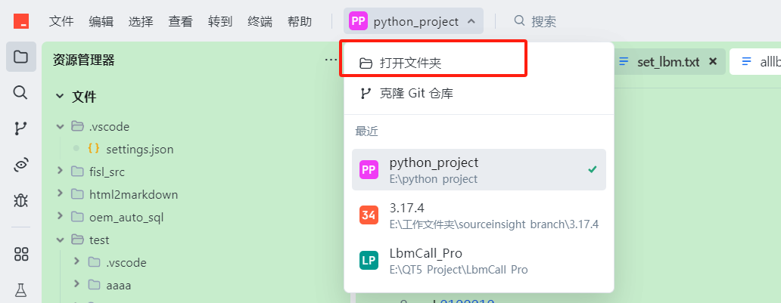Expand the fisl_src folder
The image size is (781, 303).
point(60,172)
